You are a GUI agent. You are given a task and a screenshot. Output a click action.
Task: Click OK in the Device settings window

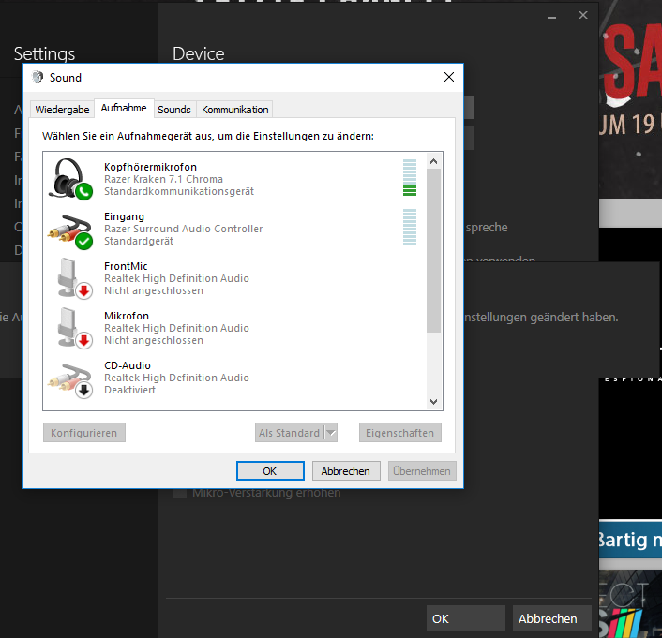[x=466, y=618]
